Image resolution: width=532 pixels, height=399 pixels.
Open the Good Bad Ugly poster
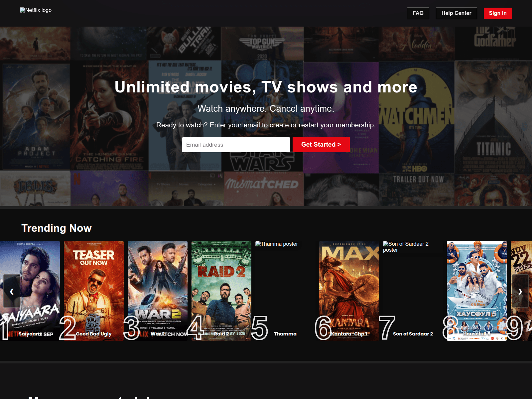(x=94, y=291)
